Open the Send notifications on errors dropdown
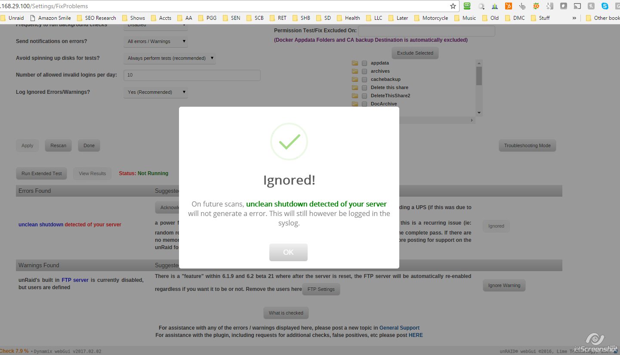620x355 pixels. (156, 41)
